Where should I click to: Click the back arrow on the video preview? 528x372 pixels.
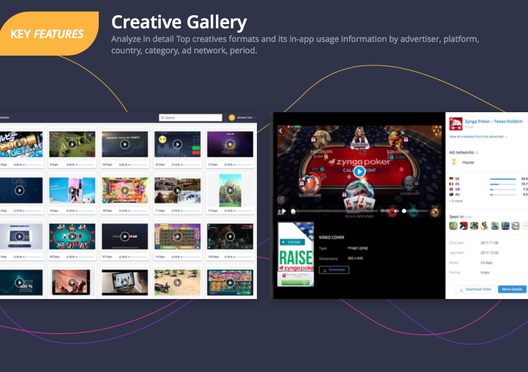click(x=280, y=130)
